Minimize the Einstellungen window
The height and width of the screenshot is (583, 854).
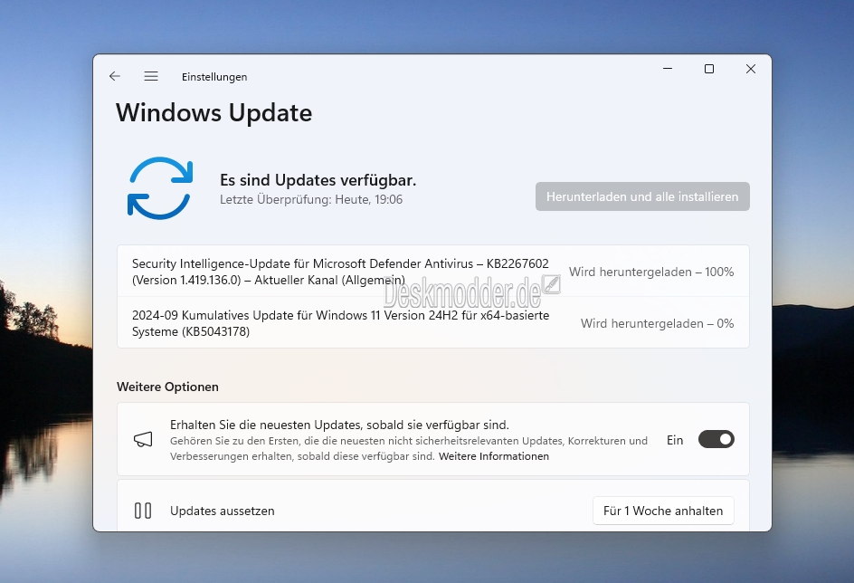(x=668, y=69)
